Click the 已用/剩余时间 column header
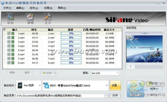Viewport: 167px width, 102px height. pos(92,30)
